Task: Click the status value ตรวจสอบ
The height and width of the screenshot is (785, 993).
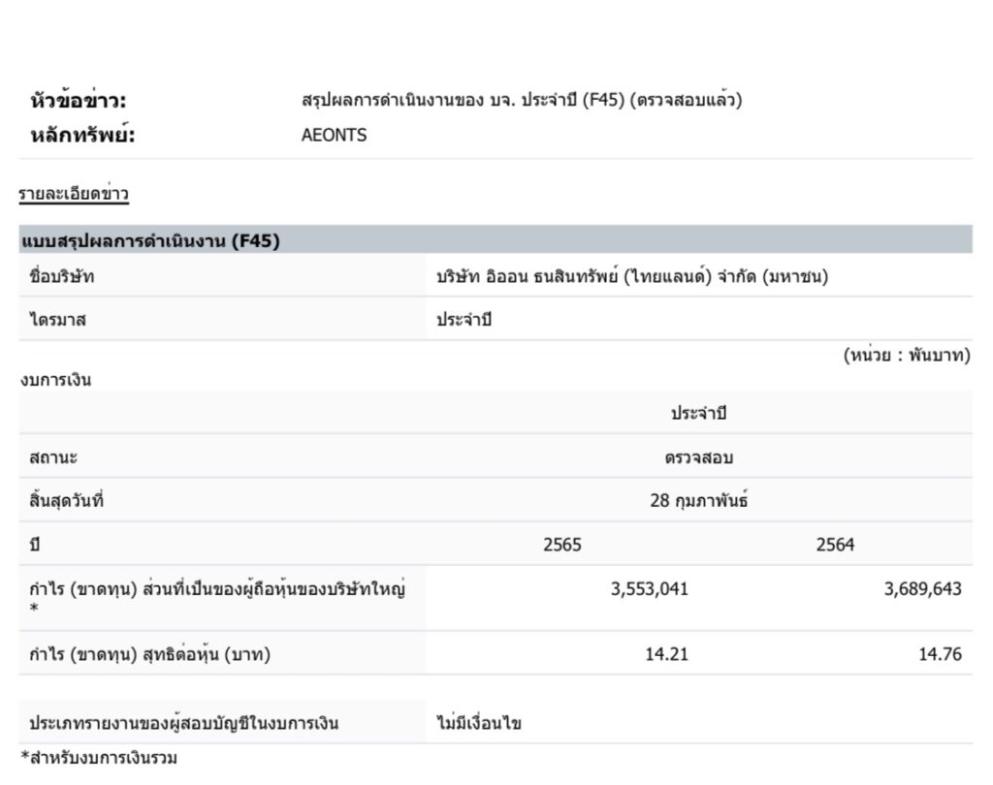Action: point(698,457)
